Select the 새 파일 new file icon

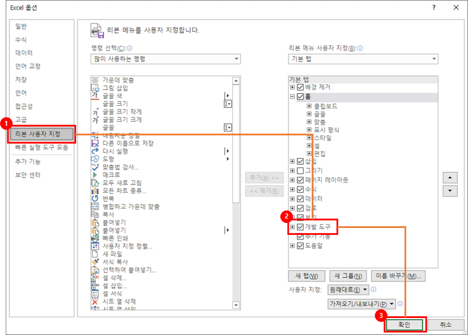[x=95, y=254]
